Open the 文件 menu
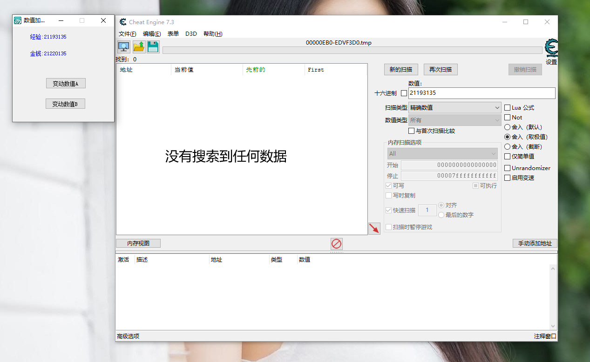The height and width of the screenshot is (362, 590). coord(128,34)
